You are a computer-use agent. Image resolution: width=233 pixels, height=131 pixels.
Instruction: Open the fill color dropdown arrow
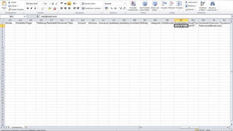[52, 8]
